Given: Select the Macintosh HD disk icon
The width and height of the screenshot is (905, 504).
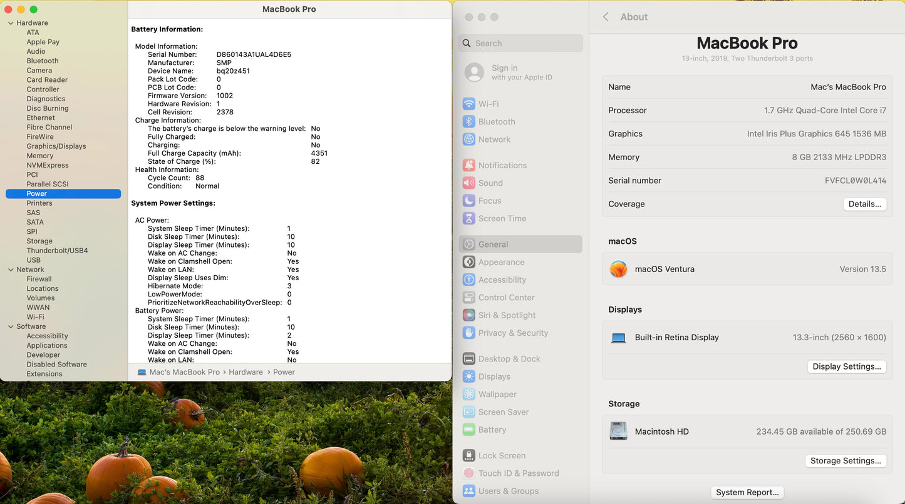Looking at the screenshot, I should [x=618, y=431].
